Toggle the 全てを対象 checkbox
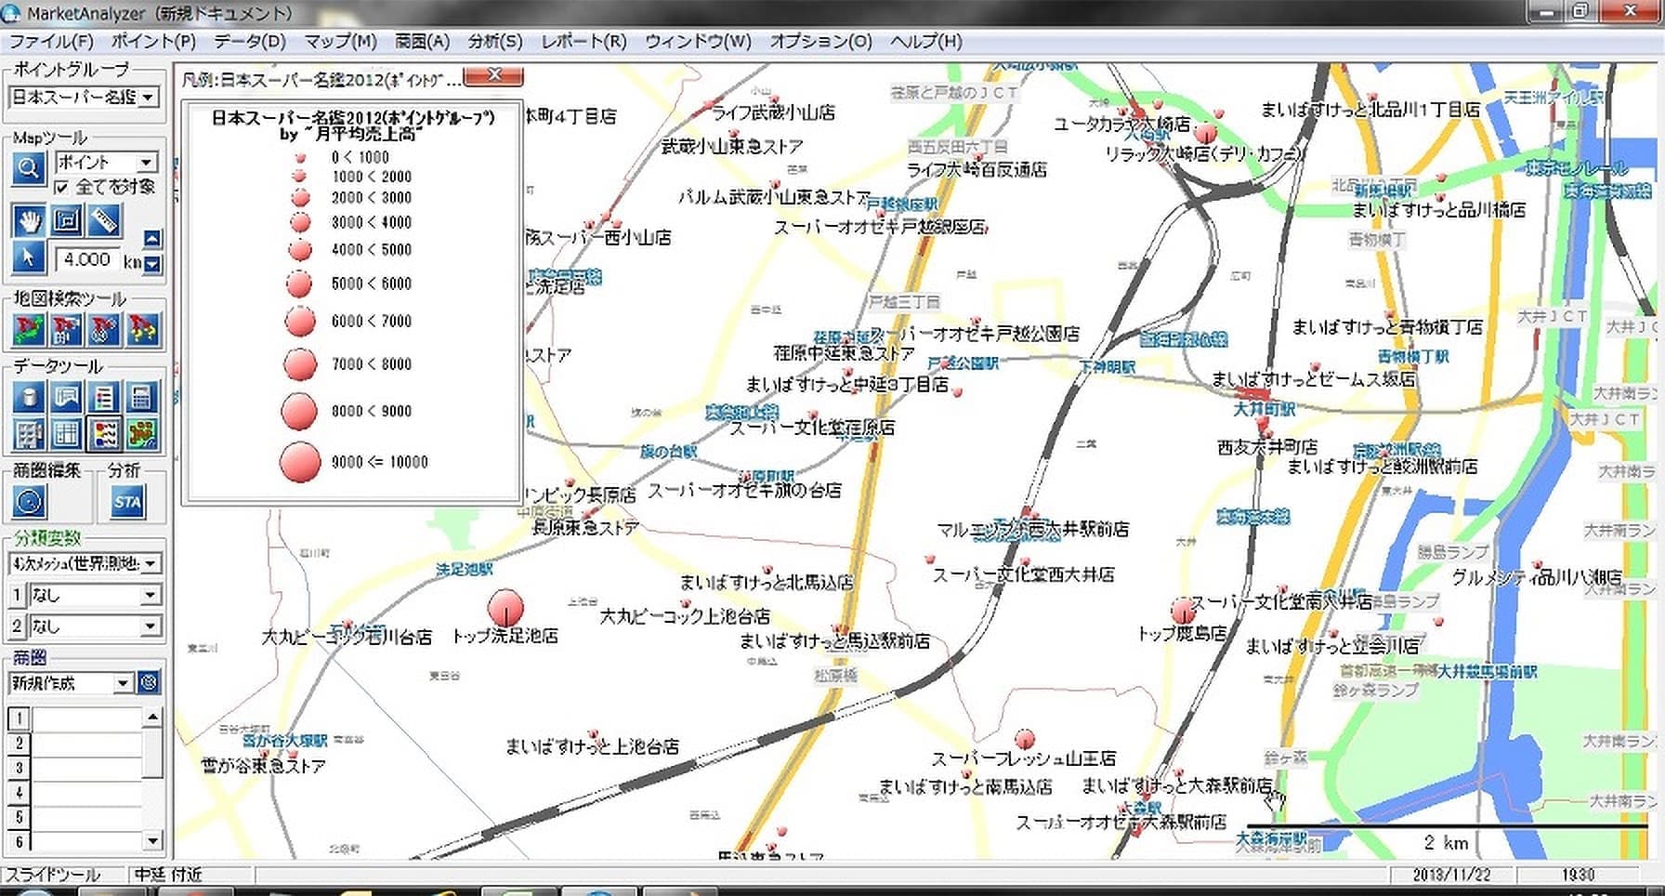The width and height of the screenshot is (1665, 896). (x=62, y=188)
